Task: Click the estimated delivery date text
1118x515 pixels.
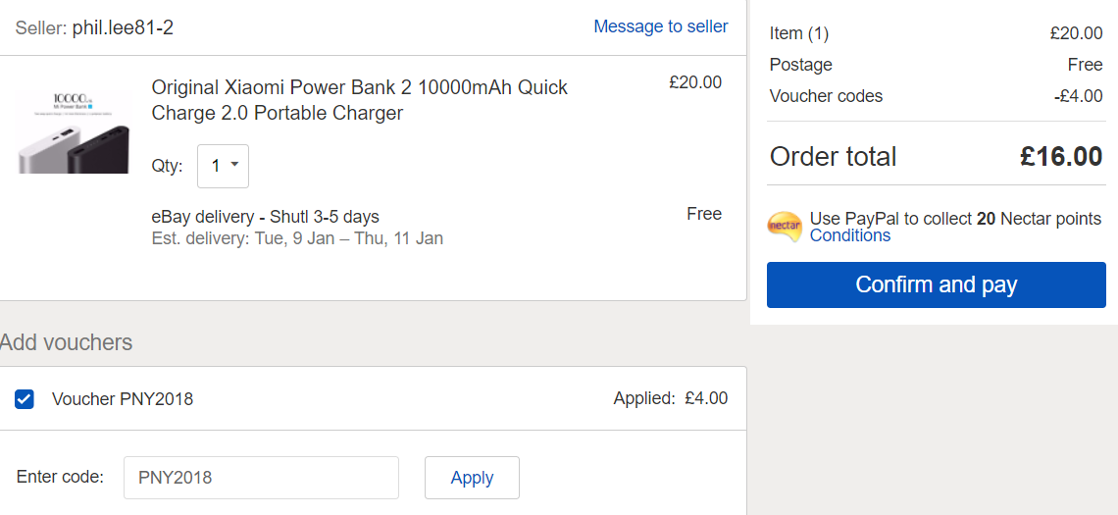Action: point(297,238)
